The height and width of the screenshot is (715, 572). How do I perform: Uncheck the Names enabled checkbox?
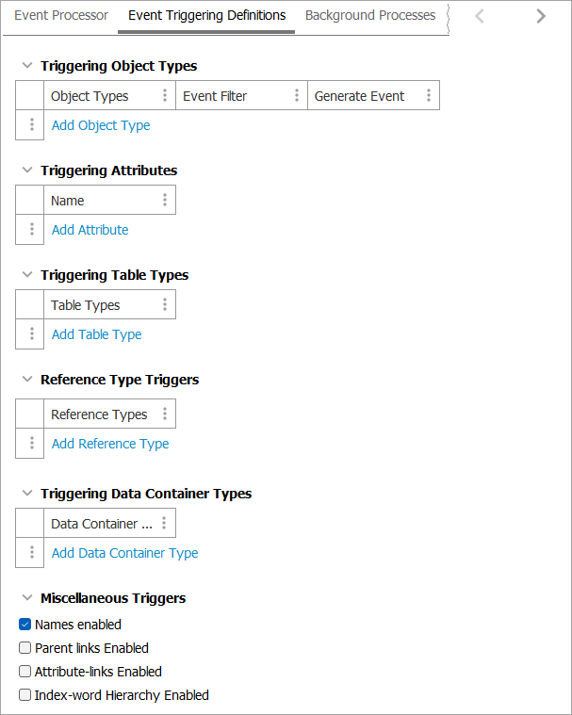click(x=25, y=625)
